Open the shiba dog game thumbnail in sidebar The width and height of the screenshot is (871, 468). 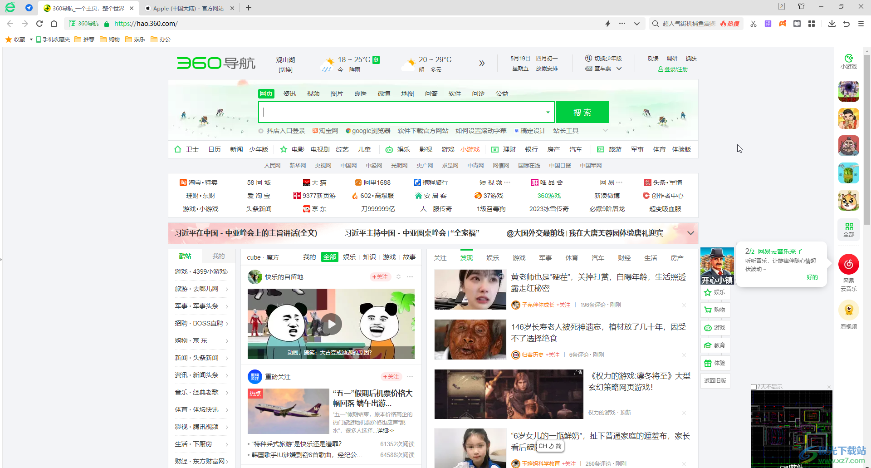click(848, 200)
